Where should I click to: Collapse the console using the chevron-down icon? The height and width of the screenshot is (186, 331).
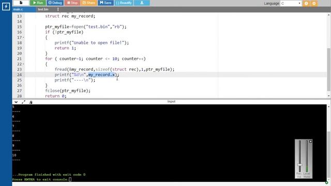coord(16,102)
